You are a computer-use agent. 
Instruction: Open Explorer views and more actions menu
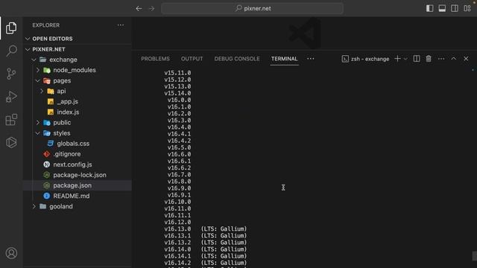coord(121,25)
